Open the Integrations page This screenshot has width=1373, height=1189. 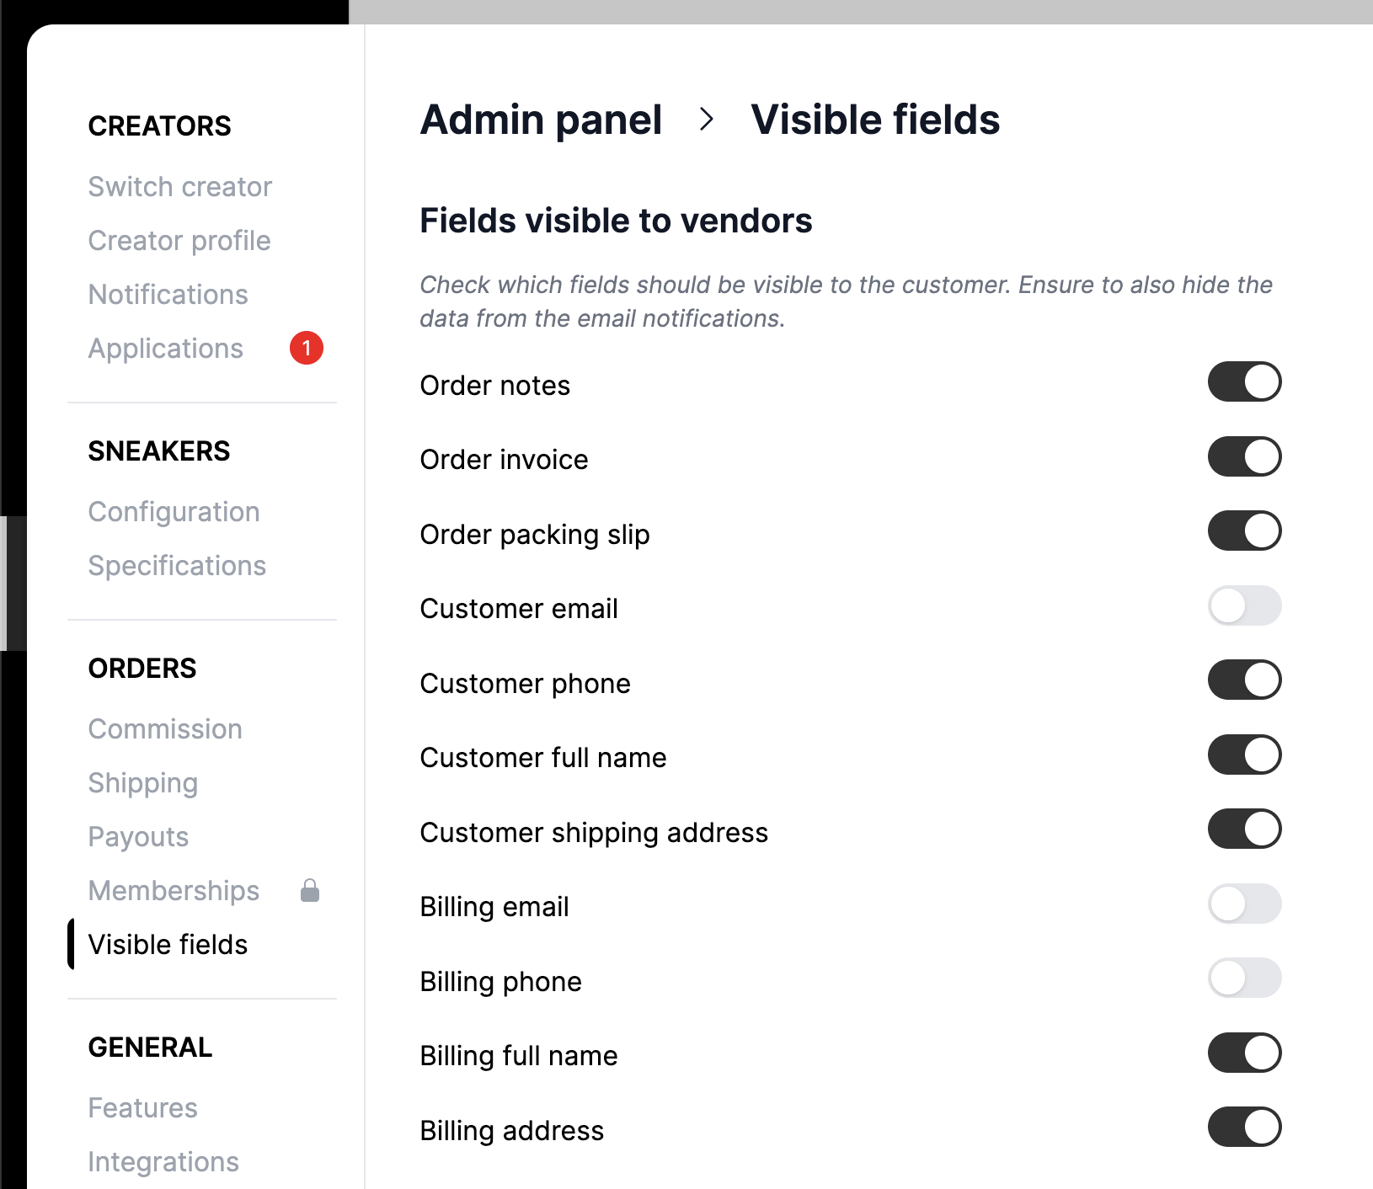click(x=163, y=1161)
